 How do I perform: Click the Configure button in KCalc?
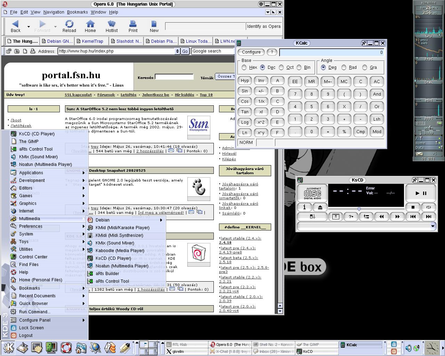251,52
